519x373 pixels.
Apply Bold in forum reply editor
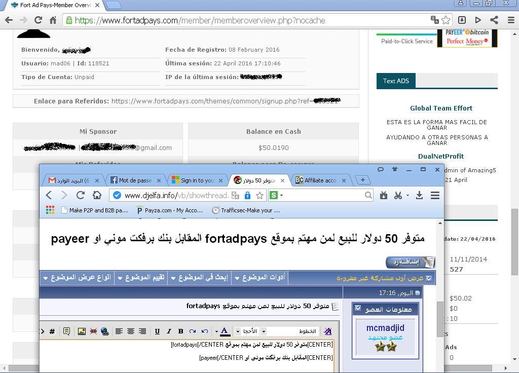[181, 331]
